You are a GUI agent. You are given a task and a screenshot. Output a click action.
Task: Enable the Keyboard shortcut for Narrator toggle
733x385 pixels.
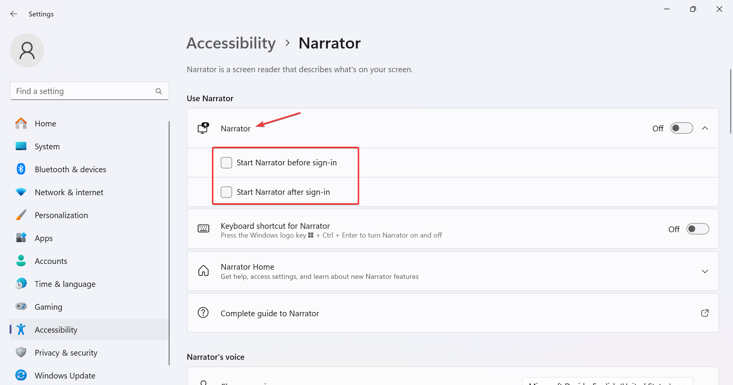697,229
